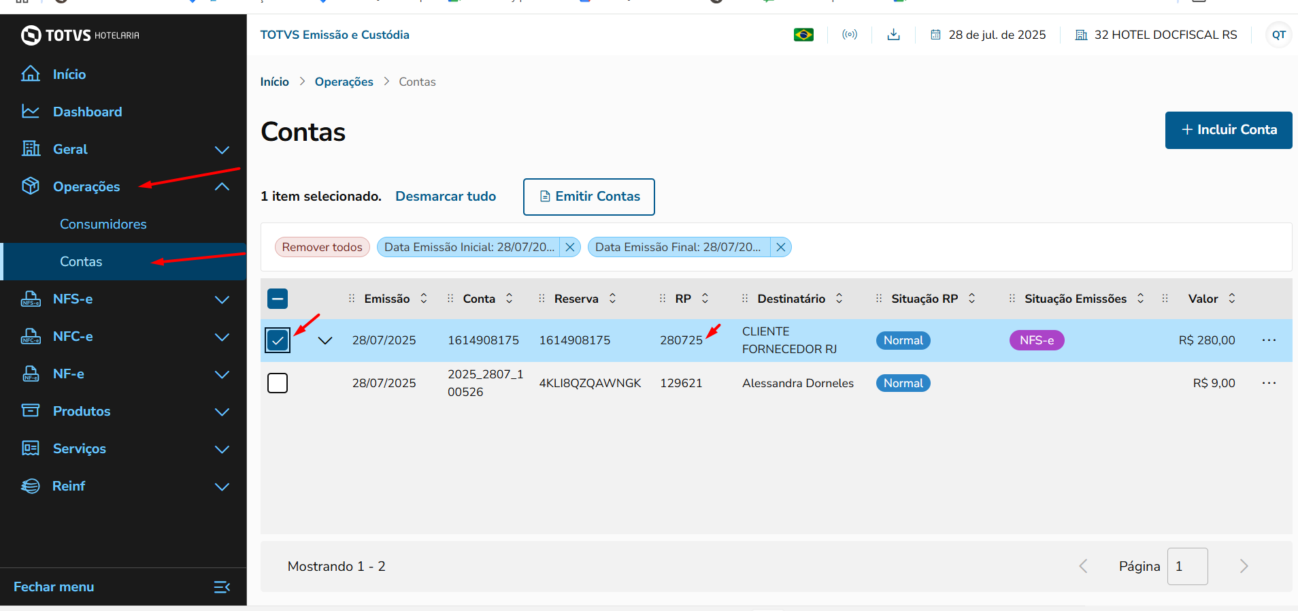
Task: Click the Página number input field
Action: pyautogui.click(x=1188, y=566)
